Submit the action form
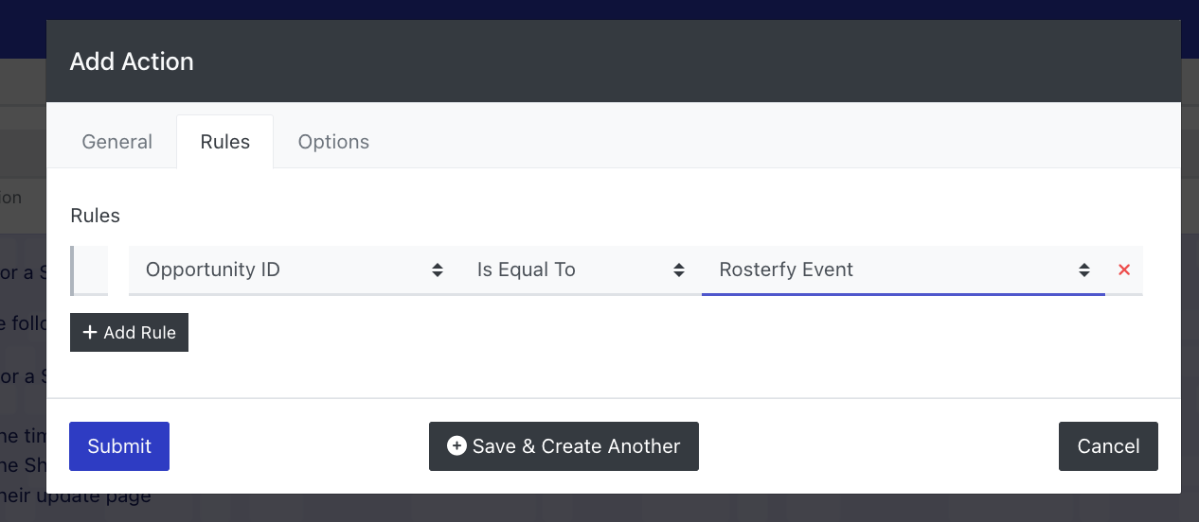 pos(119,446)
